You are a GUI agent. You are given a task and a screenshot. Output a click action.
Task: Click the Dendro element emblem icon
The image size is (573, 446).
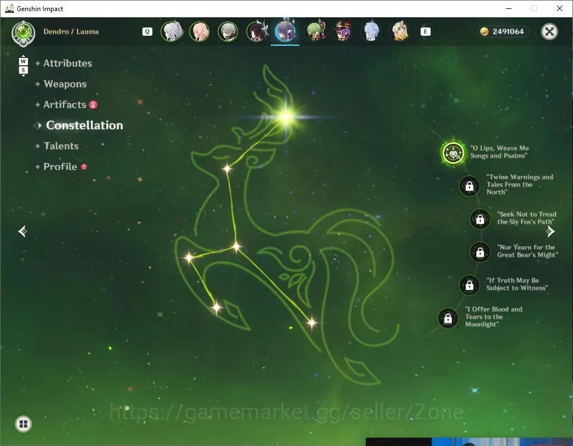coord(23,33)
